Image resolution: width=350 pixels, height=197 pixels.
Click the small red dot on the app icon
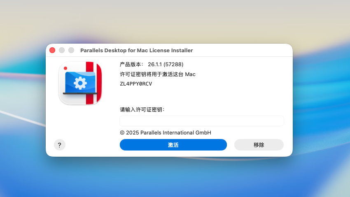tap(65, 68)
